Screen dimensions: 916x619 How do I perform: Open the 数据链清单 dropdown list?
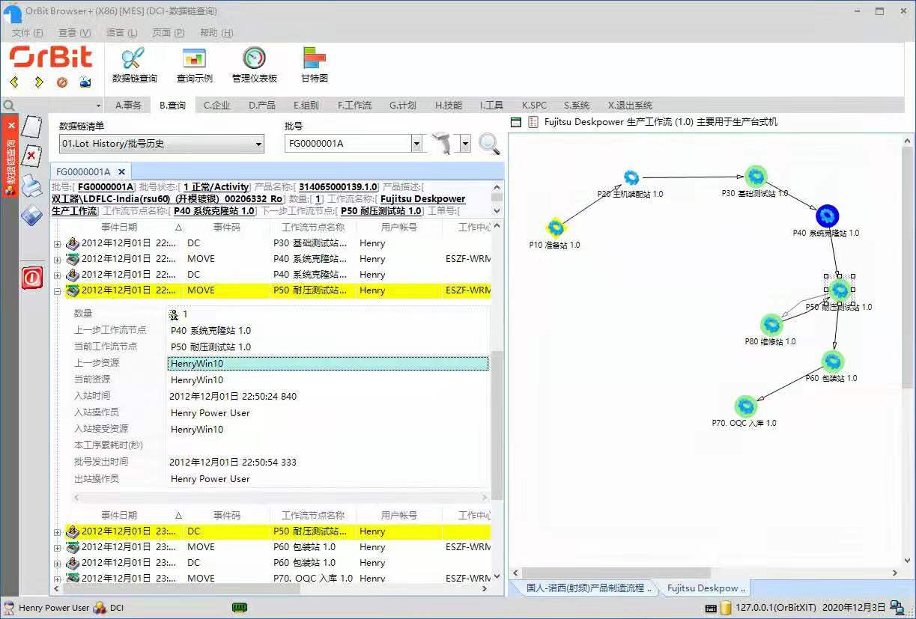point(258,143)
